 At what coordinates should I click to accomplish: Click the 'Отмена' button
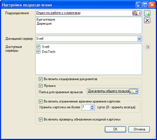click(x=139, y=129)
